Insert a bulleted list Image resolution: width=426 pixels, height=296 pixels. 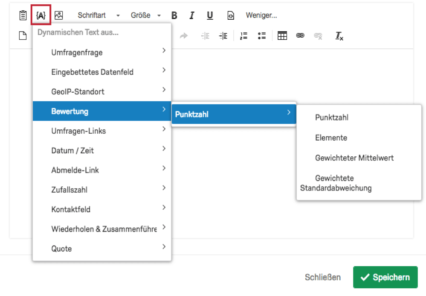click(x=262, y=35)
